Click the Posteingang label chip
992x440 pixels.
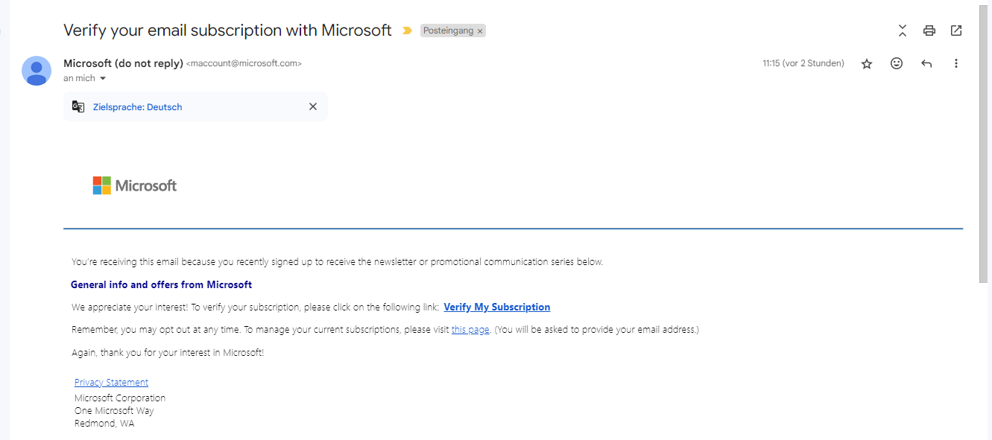(x=448, y=31)
